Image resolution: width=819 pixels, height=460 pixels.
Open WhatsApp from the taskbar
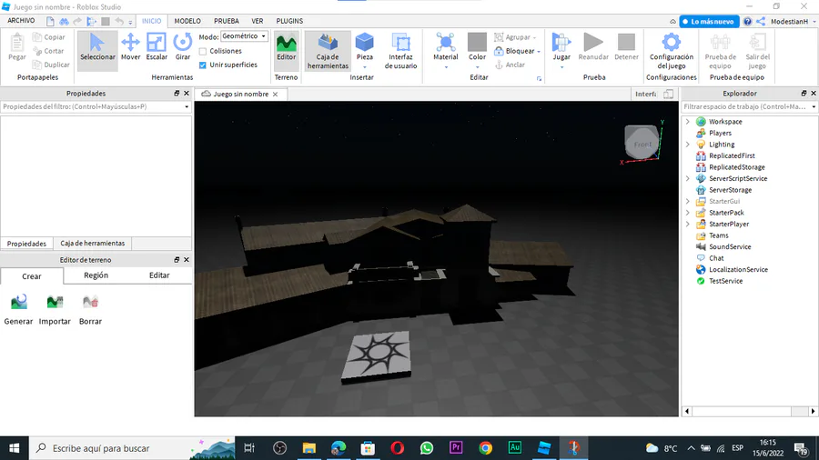click(426, 448)
